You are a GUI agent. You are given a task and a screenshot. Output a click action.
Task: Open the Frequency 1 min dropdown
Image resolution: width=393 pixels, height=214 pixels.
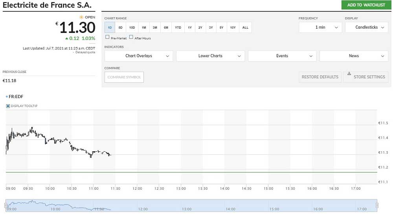tap(320, 27)
